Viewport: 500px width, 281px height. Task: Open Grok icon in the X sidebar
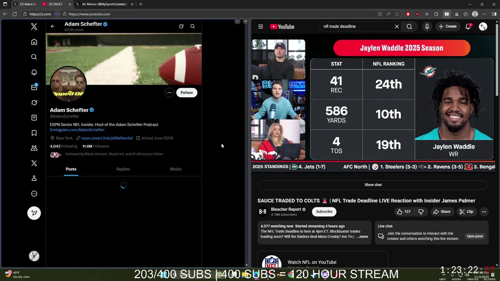[34, 103]
